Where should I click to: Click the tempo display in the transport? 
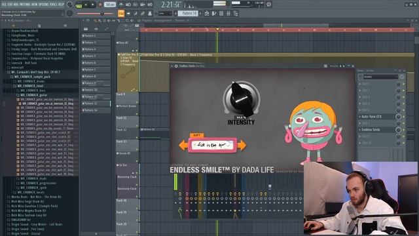pyautogui.click(x=110, y=5)
